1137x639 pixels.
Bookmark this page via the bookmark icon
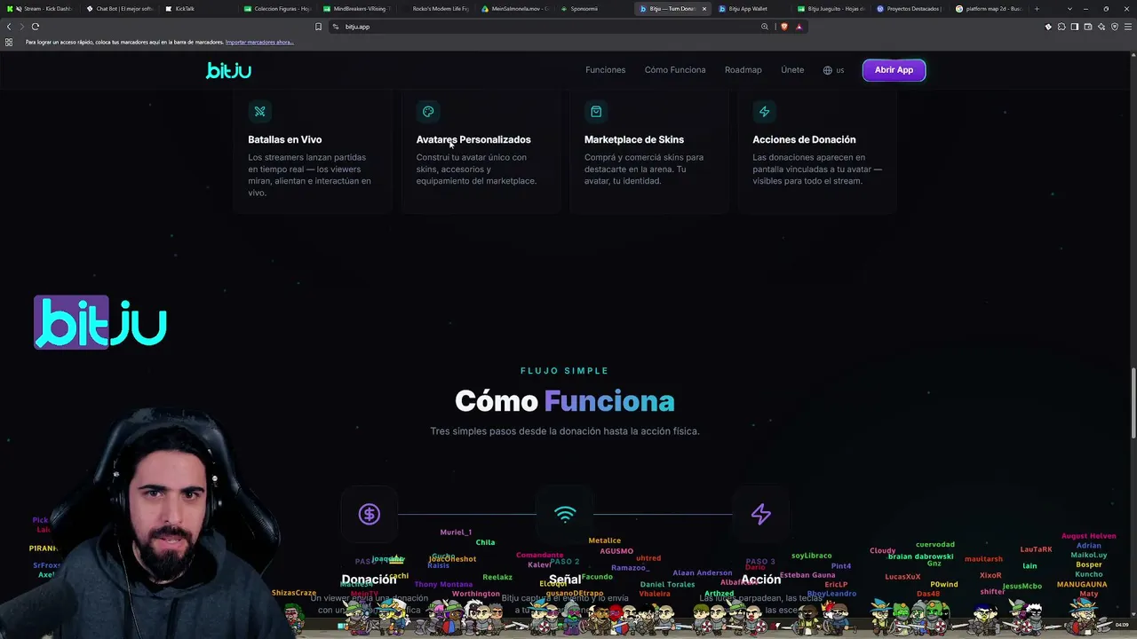[x=318, y=27]
